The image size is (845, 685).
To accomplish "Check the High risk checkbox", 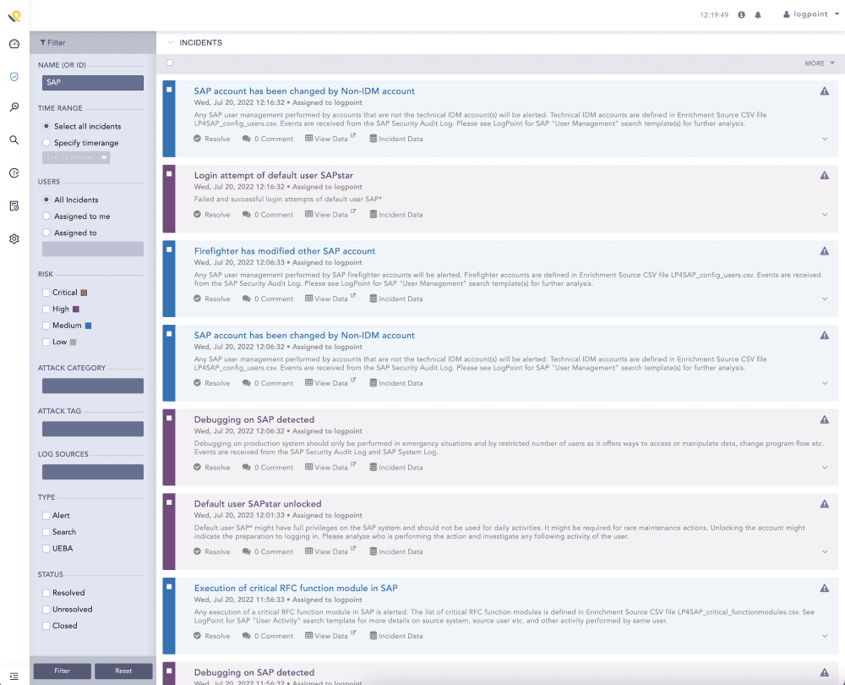I will tap(46, 309).
